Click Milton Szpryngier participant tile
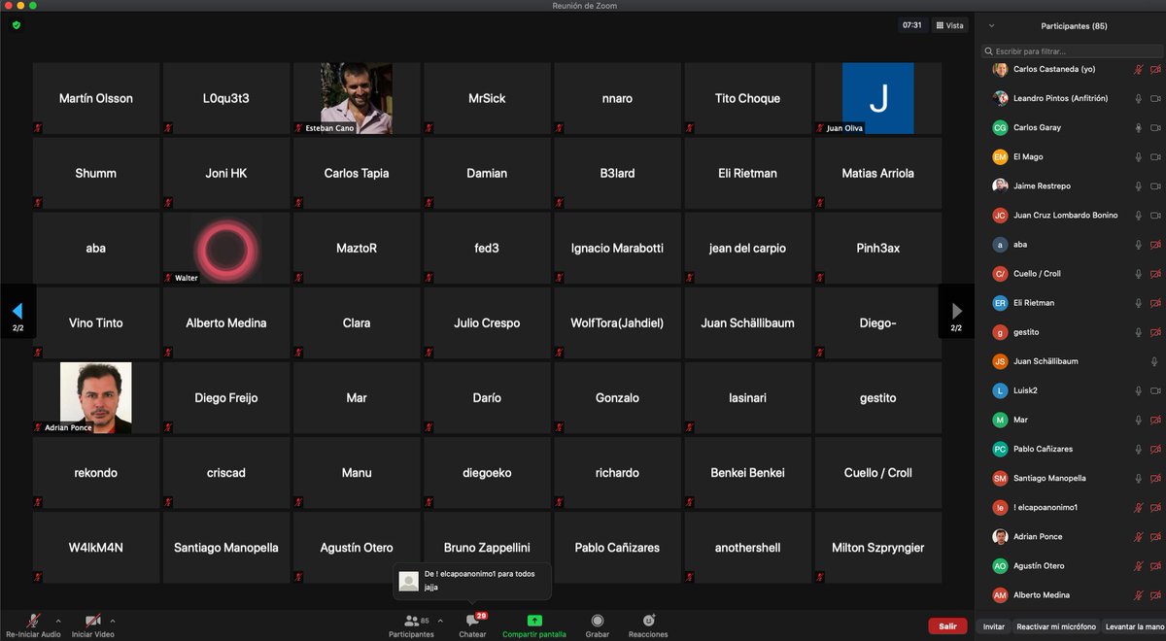The image size is (1166, 641). (x=877, y=548)
